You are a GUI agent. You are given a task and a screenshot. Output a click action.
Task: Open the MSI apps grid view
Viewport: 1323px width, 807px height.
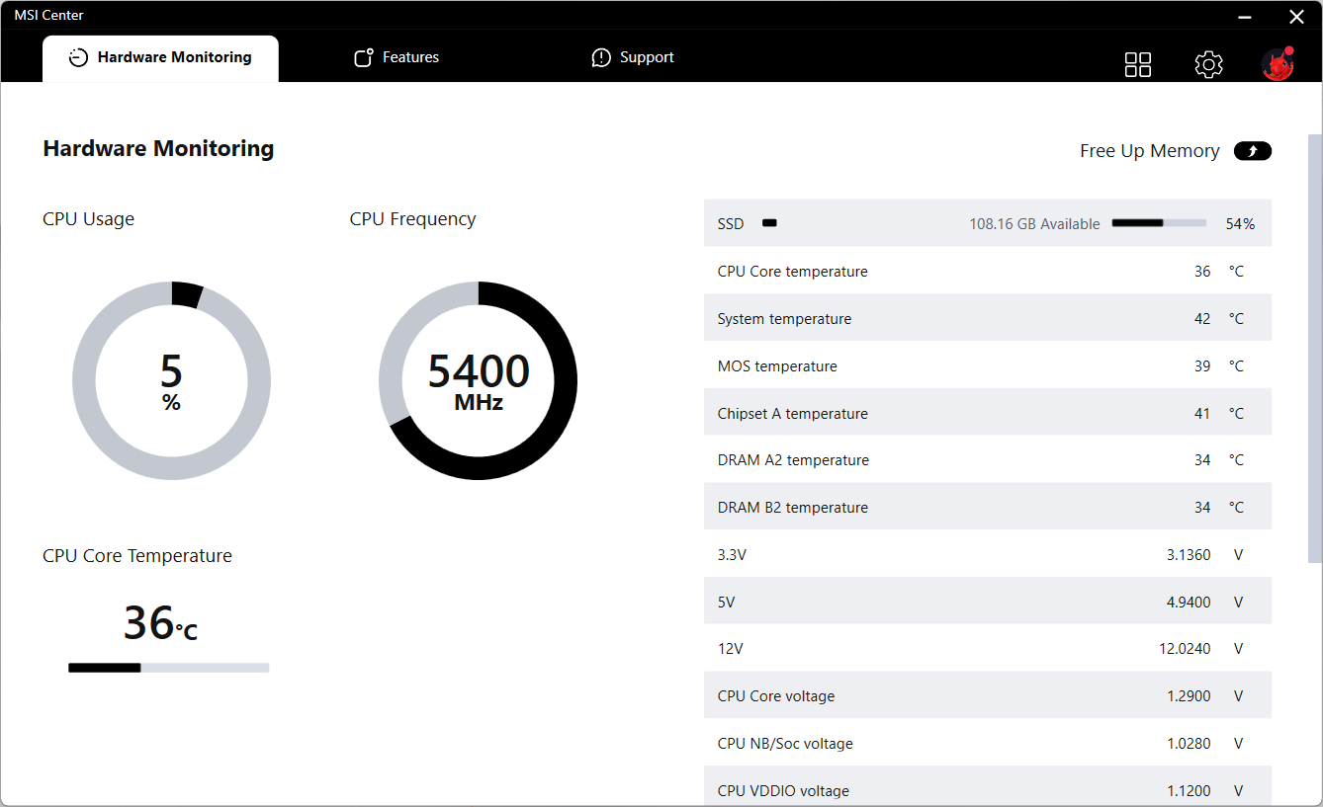coord(1138,65)
